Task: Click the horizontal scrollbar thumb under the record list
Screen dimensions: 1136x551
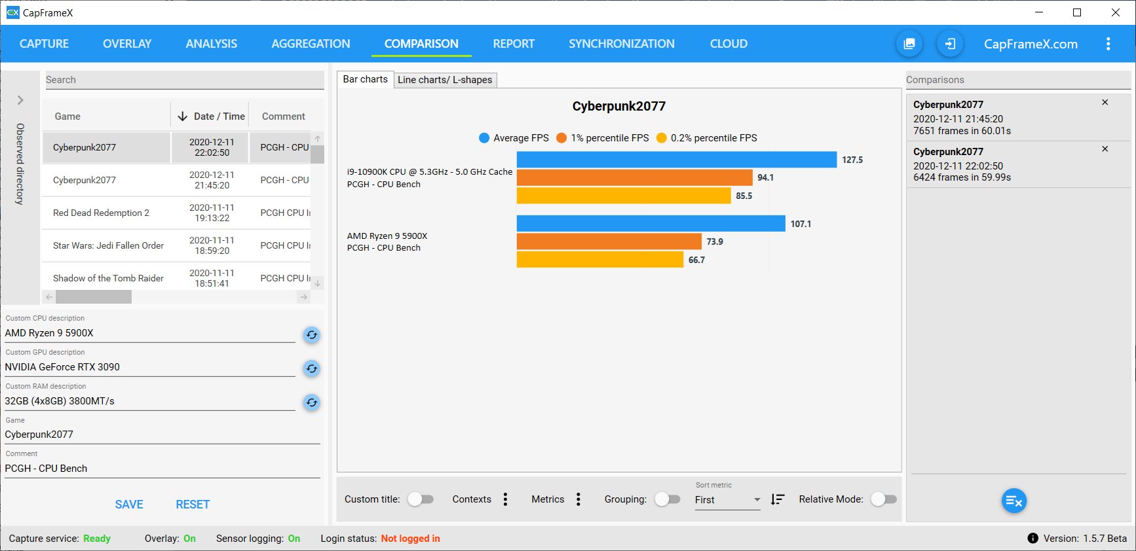Action: point(94,297)
